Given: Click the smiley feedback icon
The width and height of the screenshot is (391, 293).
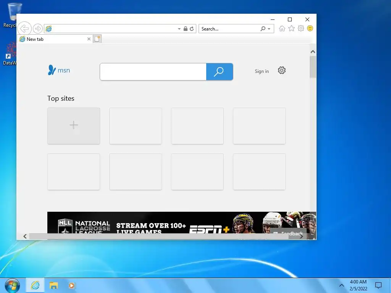Looking at the screenshot, I should coord(310,28).
